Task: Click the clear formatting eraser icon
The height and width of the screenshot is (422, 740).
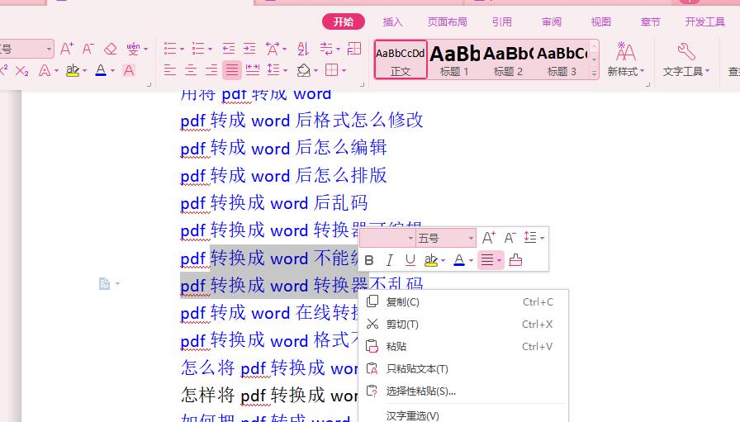Action: coord(110,49)
